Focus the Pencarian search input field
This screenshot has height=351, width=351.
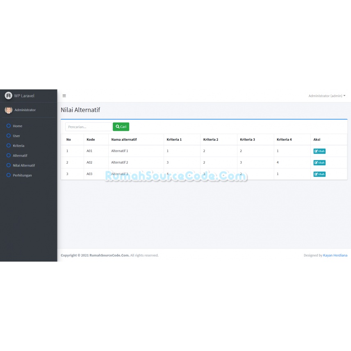tap(89, 127)
